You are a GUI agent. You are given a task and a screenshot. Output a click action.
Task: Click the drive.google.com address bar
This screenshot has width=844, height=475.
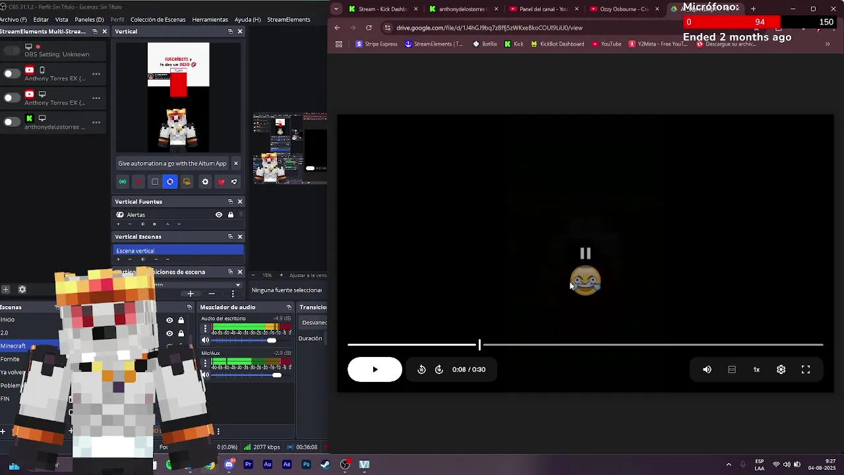point(489,28)
